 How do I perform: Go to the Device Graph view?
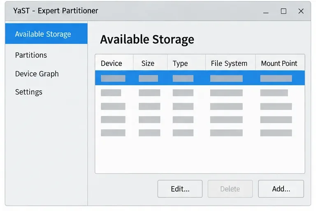(x=37, y=74)
